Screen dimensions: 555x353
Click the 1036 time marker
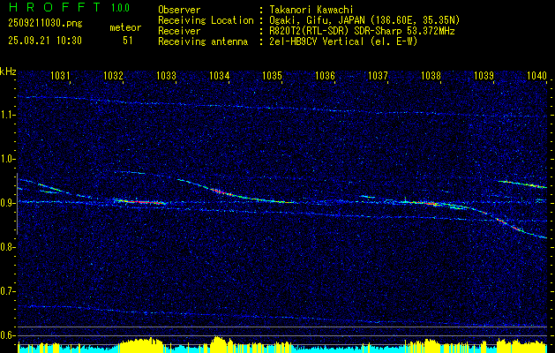click(x=325, y=75)
